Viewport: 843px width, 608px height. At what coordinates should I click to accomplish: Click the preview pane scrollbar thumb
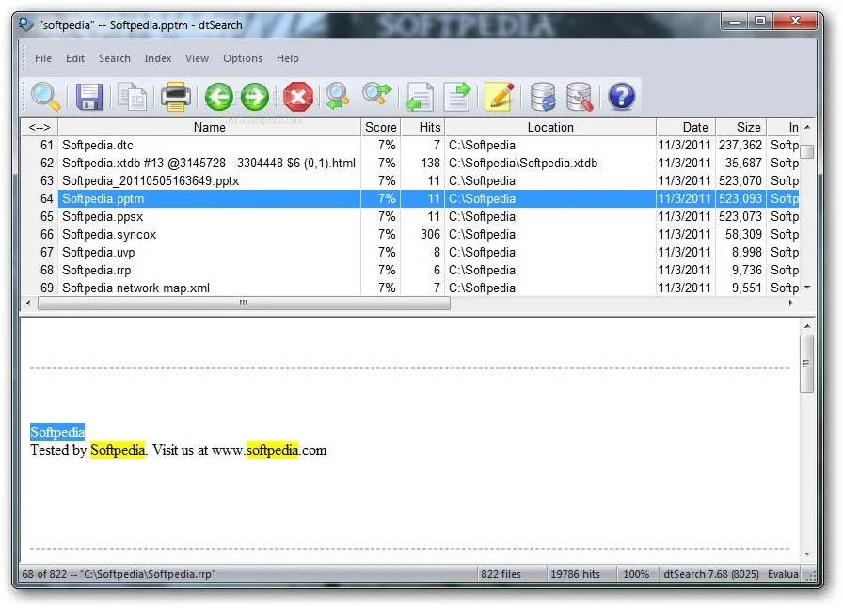tap(807, 364)
